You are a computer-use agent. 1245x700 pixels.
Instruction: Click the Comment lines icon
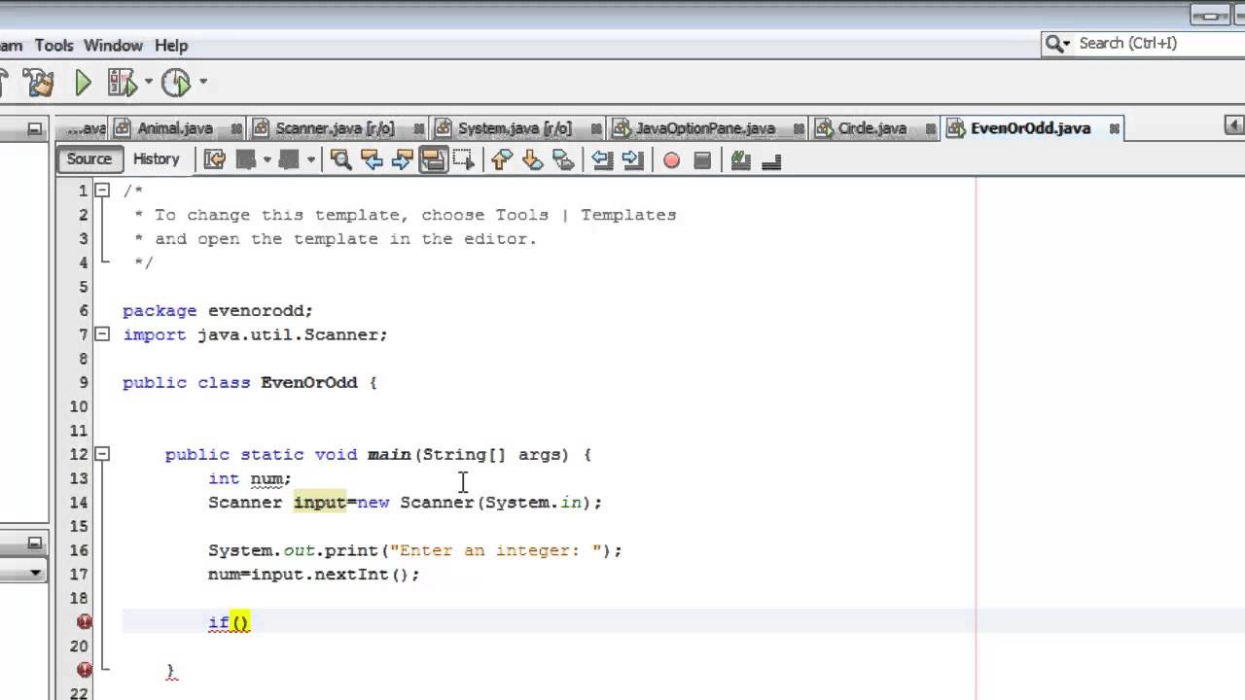741,160
